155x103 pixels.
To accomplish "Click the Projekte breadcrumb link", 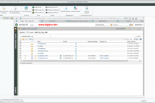I will click(x=24, y=29).
